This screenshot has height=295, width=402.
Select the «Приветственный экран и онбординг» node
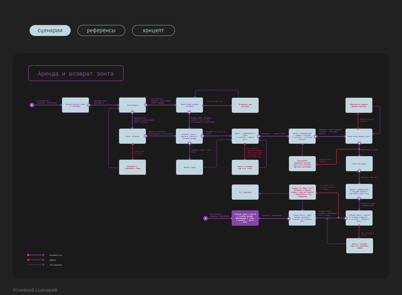(x=75, y=105)
